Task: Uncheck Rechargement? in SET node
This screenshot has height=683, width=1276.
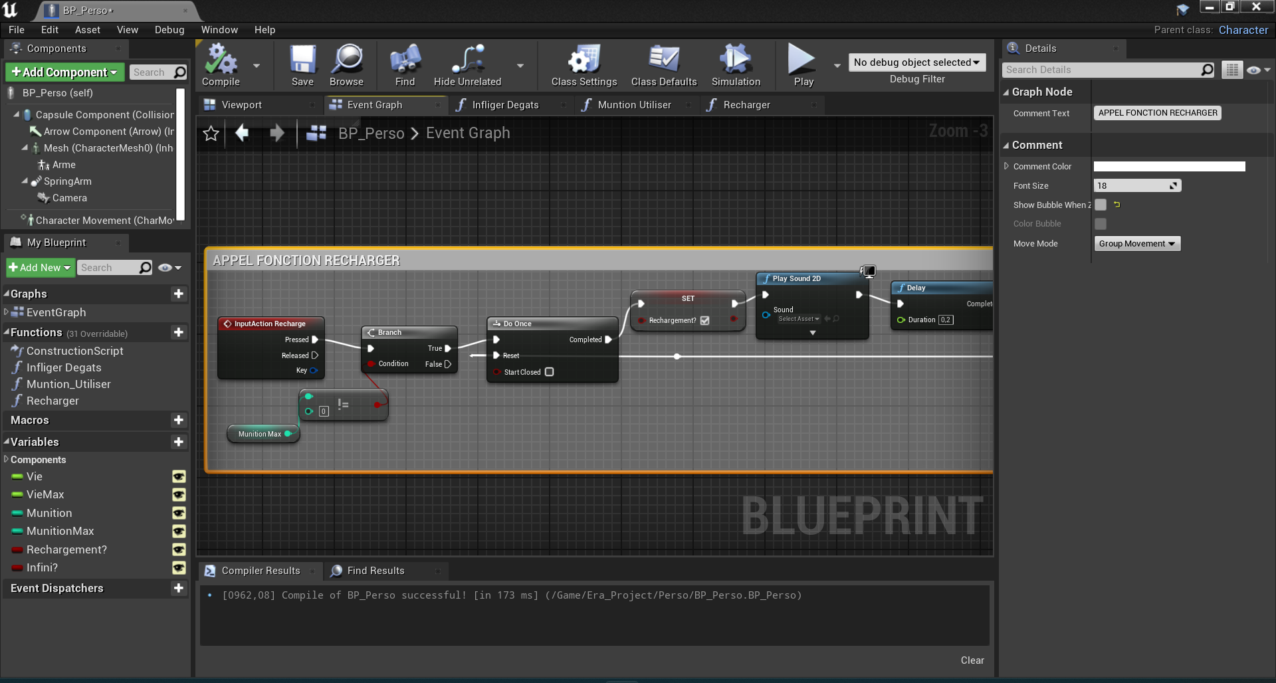Action: [x=705, y=320]
